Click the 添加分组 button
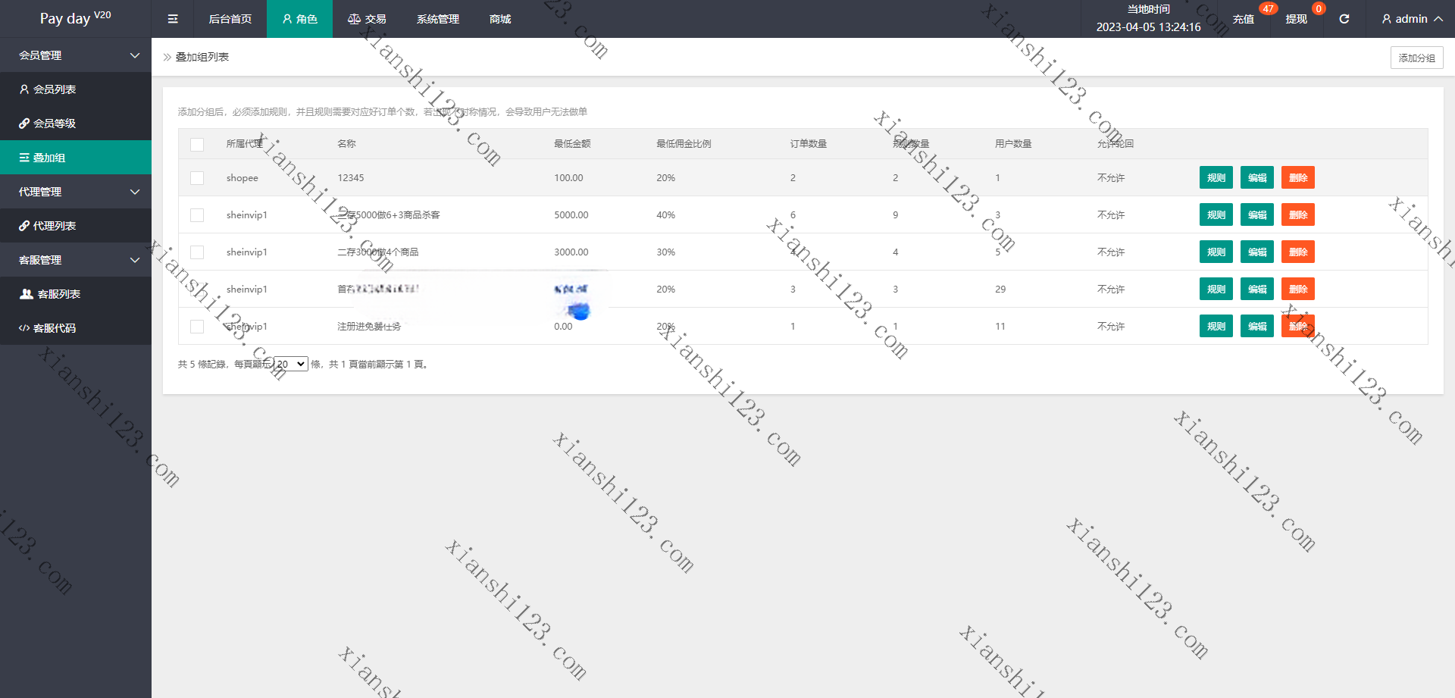The height and width of the screenshot is (698, 1455). point(1416,58)
